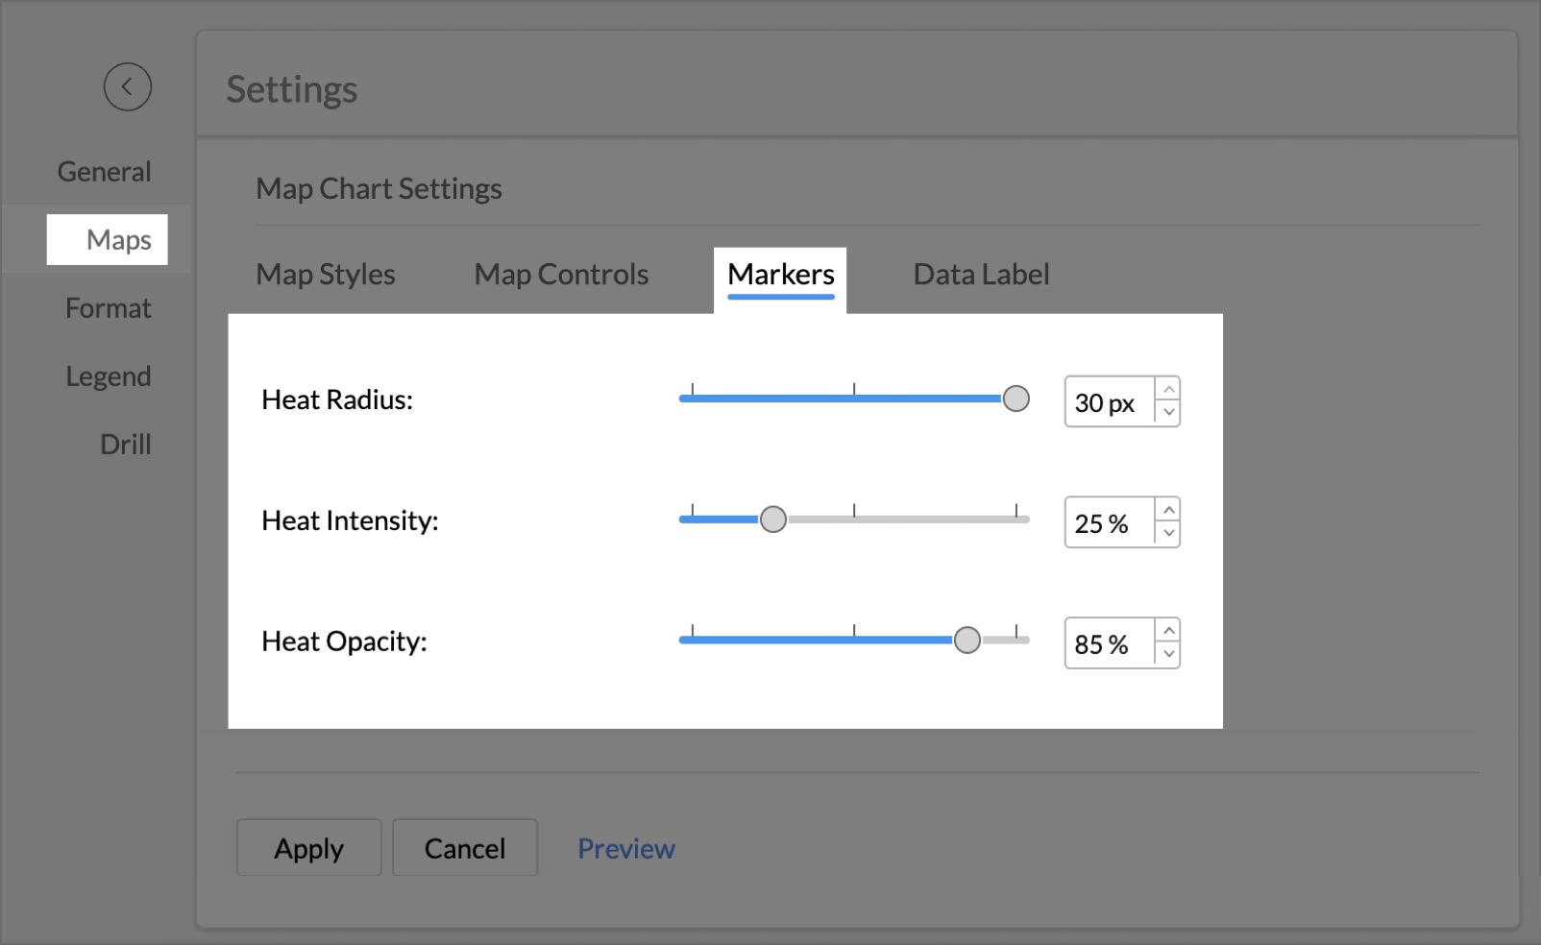Image resolution: width=1541 pixels, height=945 pixels.
Task: Open the Preview link
Action: click(x=625, y=848)
